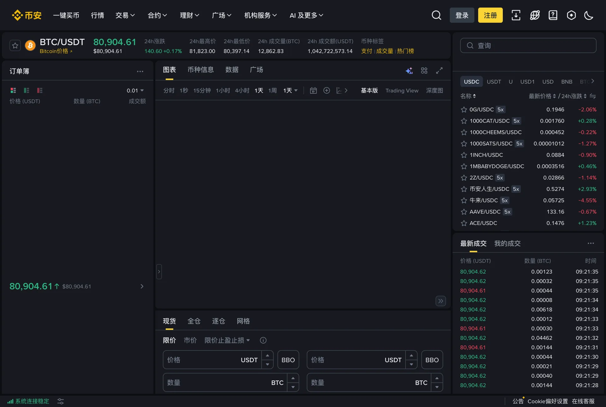Open the 0.01 price precision dropdown
606x407 pixels.
click(x=135, y=91)
